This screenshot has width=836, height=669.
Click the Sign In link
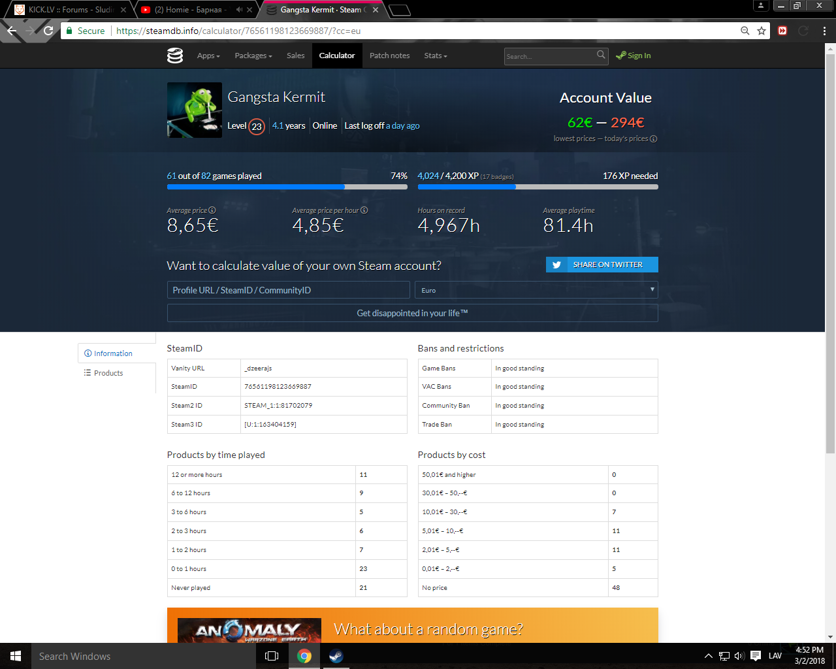(633, 56)
